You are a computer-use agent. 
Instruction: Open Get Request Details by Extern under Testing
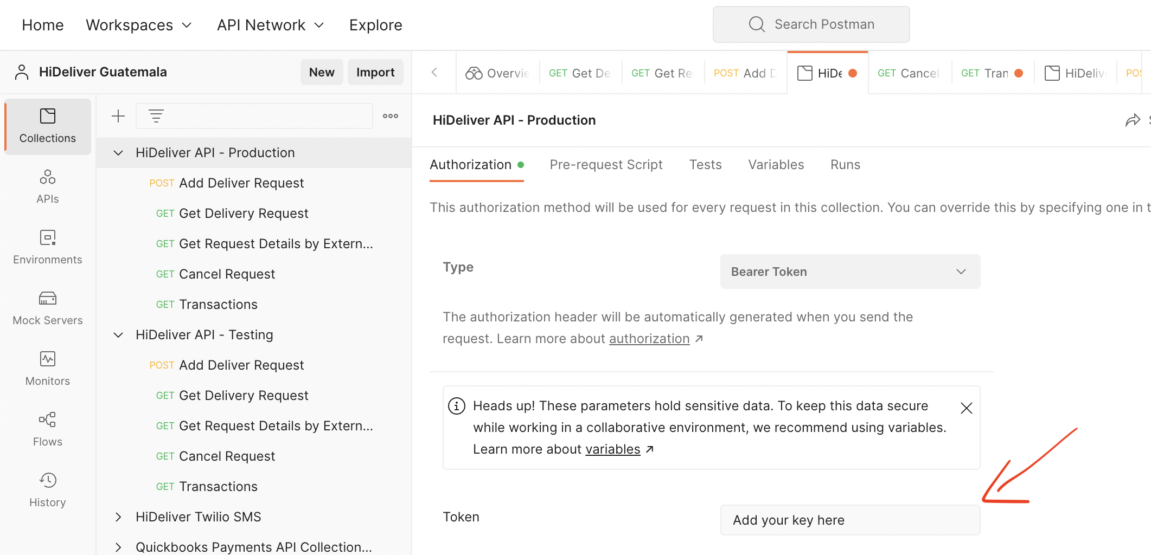(254, 426)
